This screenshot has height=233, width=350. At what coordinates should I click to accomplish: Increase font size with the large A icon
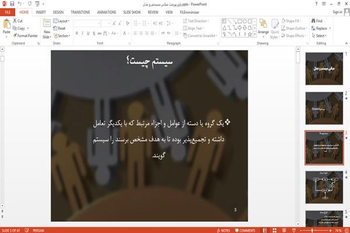114,23
